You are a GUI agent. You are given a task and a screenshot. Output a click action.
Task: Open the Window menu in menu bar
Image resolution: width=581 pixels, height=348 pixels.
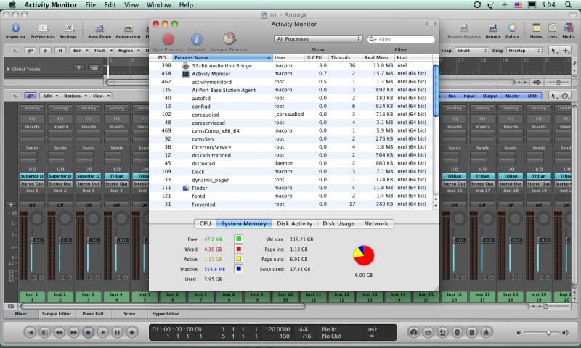point(161,5)
